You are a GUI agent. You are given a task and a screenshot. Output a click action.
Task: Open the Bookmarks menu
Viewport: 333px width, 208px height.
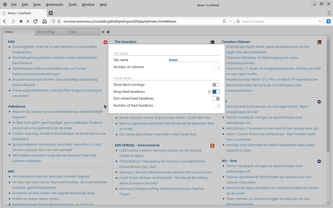(54, 4)
